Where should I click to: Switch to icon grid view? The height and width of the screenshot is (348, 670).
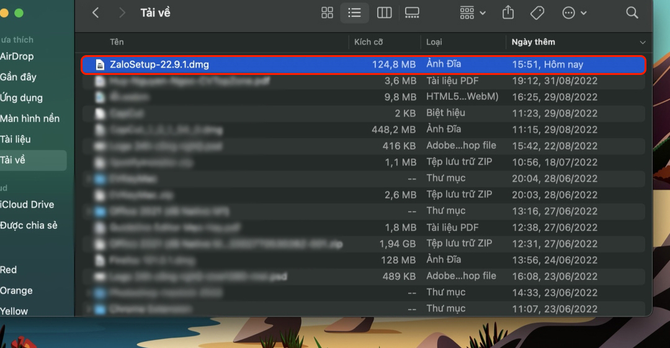click(327, 13)
